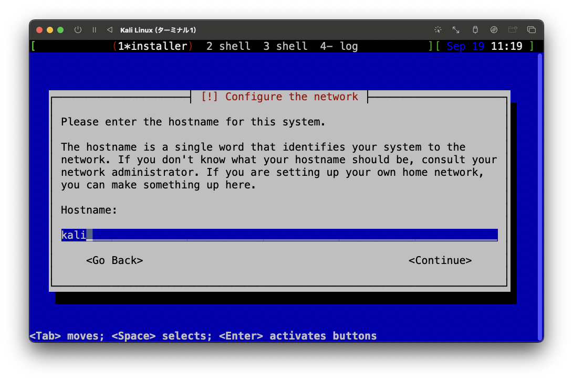Click the hostname input showing "kali"

coord(278,235)
